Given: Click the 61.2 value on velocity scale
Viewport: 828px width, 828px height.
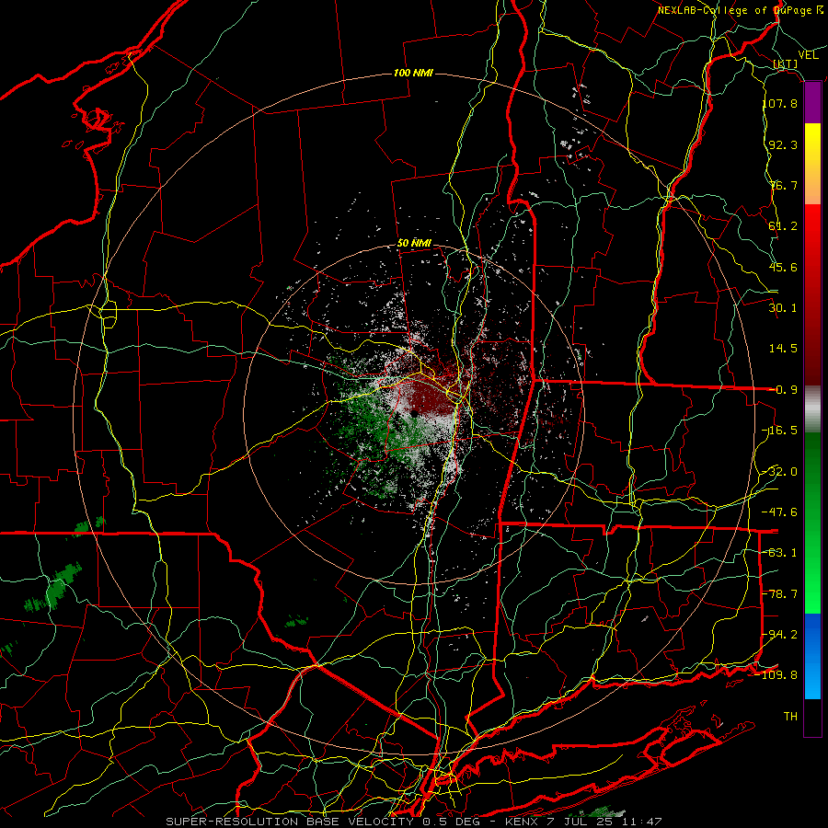Looking at the screenshot, I should pos(783,226).
